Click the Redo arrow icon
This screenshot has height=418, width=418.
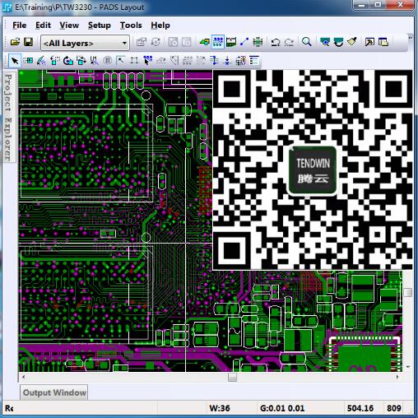pyautogui.click(x=289, y=42)
